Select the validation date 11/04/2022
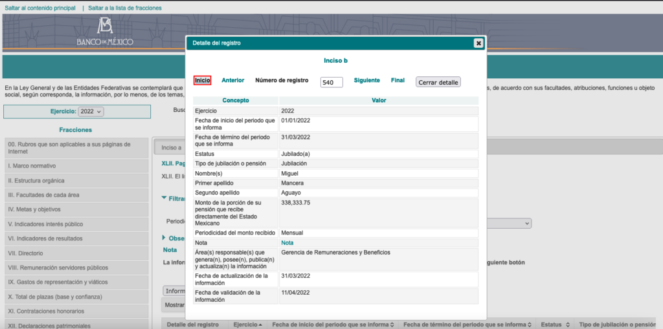Screen dimensions: 663x329 pyautogui.click(x=295, y=292)
